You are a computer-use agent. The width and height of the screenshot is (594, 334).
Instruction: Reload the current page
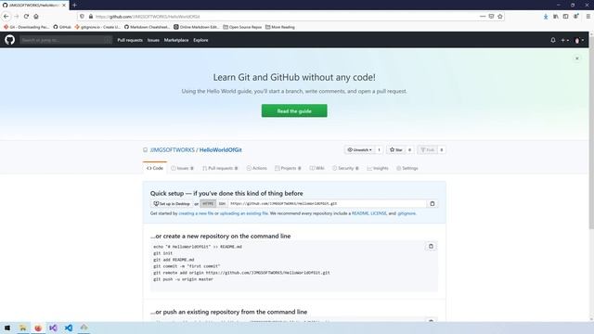coord(26,17)
